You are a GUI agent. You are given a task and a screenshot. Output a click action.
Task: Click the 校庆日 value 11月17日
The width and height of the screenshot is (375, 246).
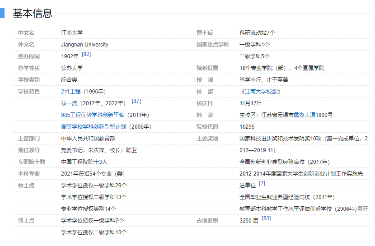click(250, 103)
